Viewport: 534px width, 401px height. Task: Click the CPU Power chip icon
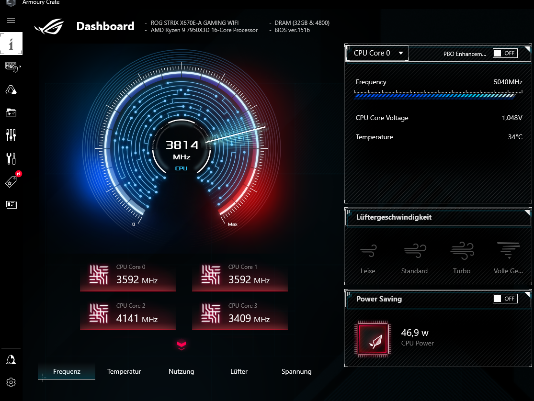point(373,339)
